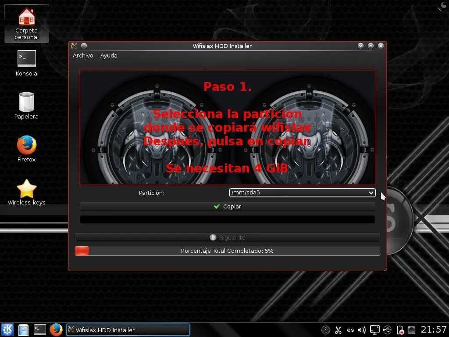
Task: Open the USB device notifier icon
Action: tap(387, 330)
